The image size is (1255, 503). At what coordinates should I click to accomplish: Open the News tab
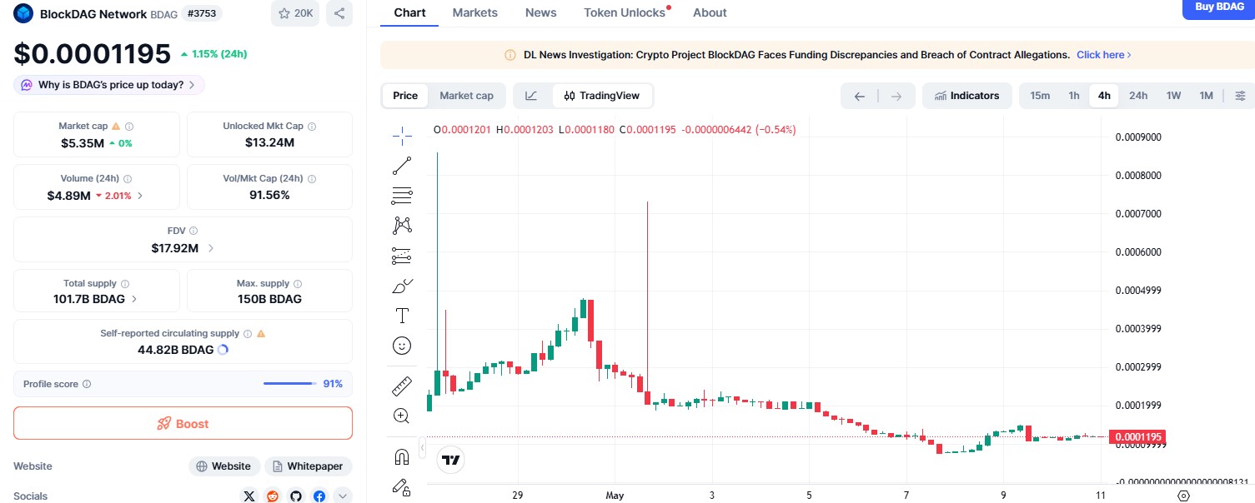[x=541, y=12]
